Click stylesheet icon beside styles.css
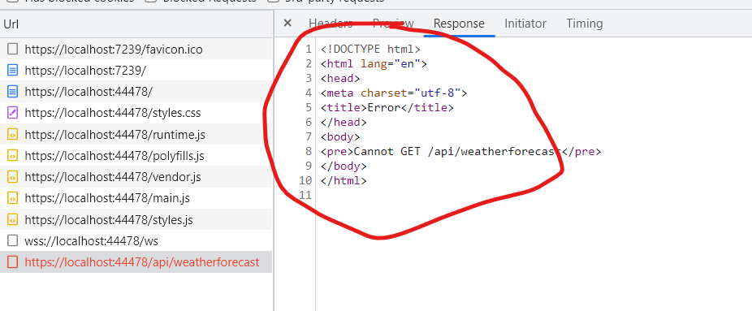This screenshot has height=311, width=752. (13, 113)
